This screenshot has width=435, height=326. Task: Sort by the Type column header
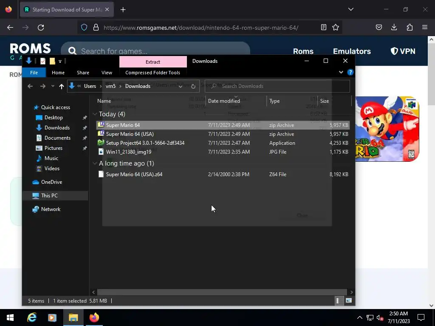pyautogui.click(x=274, y=101)
